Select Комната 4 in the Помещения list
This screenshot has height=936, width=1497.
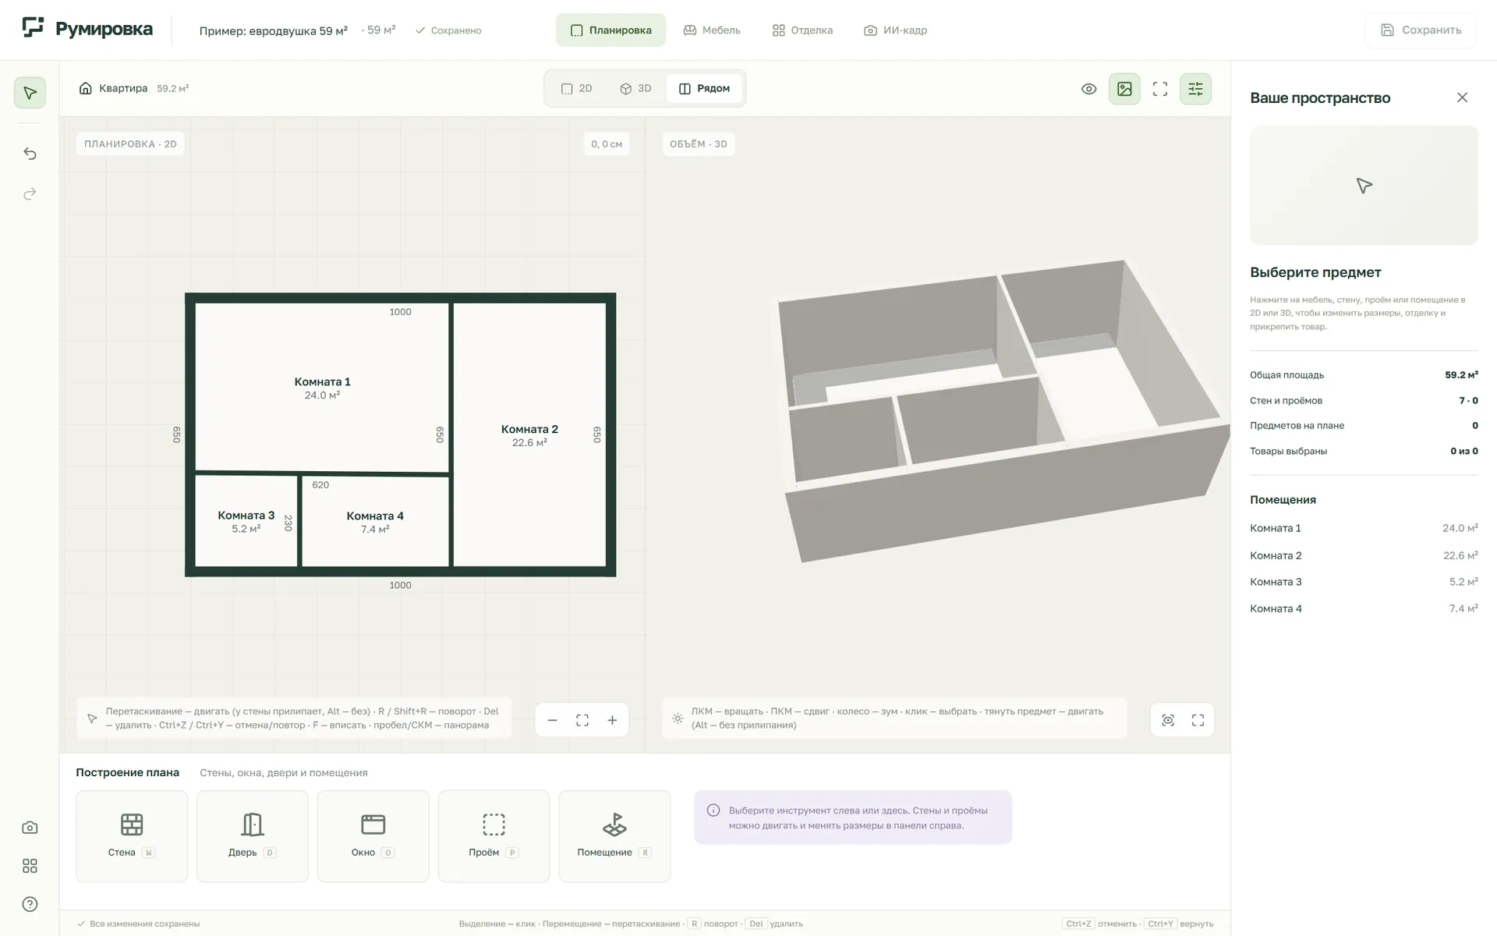(1364, 608)
